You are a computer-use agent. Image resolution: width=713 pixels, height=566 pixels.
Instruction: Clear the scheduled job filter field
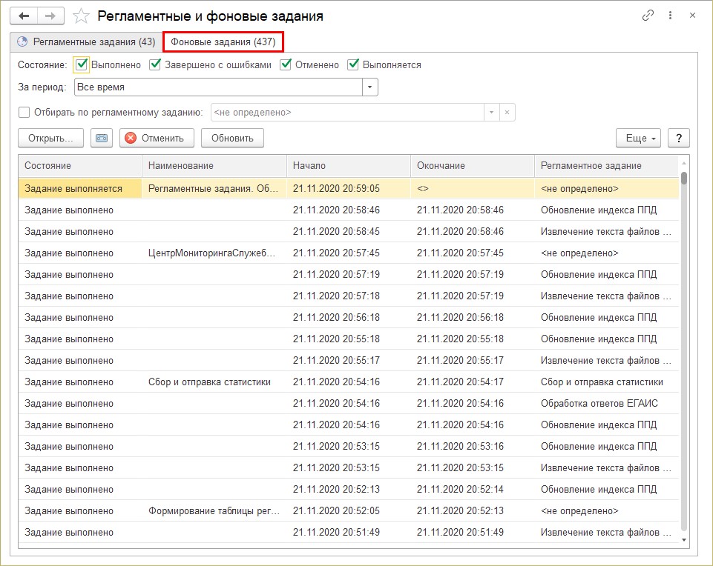pyautogui.click(x=507, y=112)
